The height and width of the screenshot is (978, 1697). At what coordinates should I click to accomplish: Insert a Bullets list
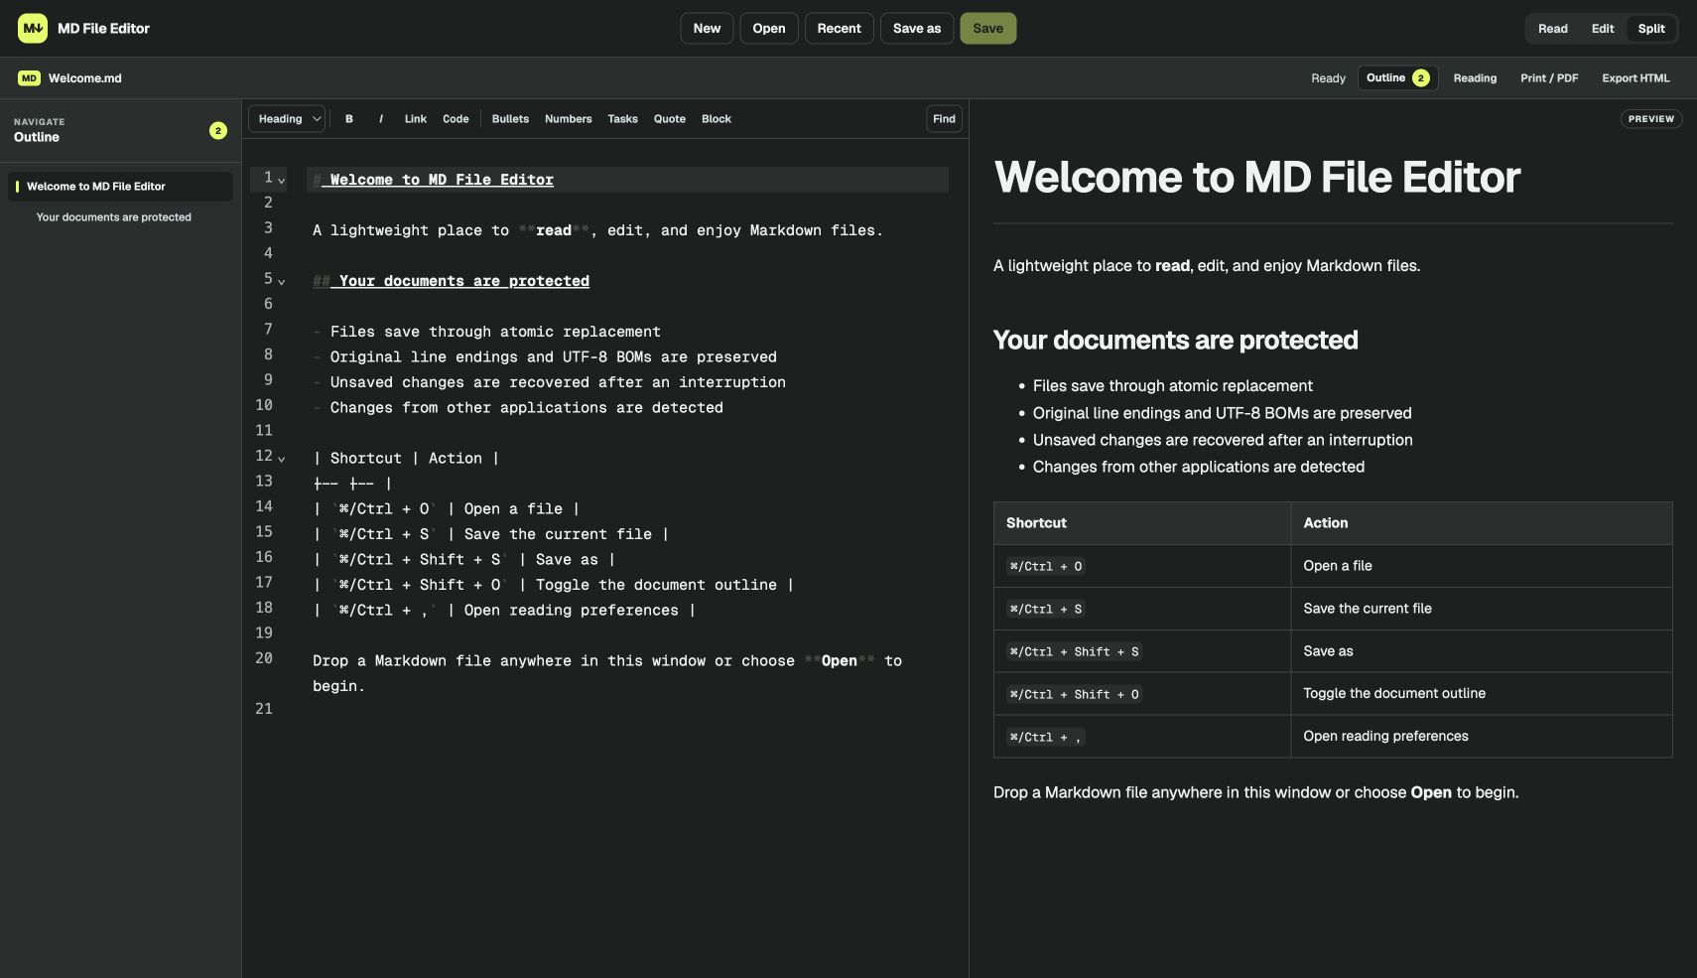(x=510, y=119)
